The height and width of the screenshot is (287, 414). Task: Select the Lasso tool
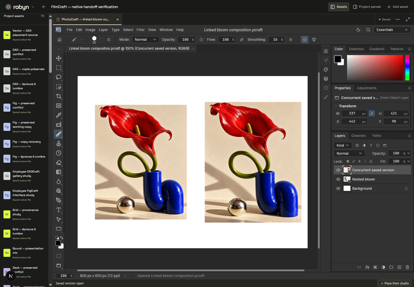59,77
